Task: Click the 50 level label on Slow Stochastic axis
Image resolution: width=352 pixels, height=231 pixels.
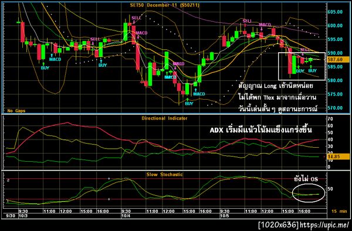Action: [330, 189]
